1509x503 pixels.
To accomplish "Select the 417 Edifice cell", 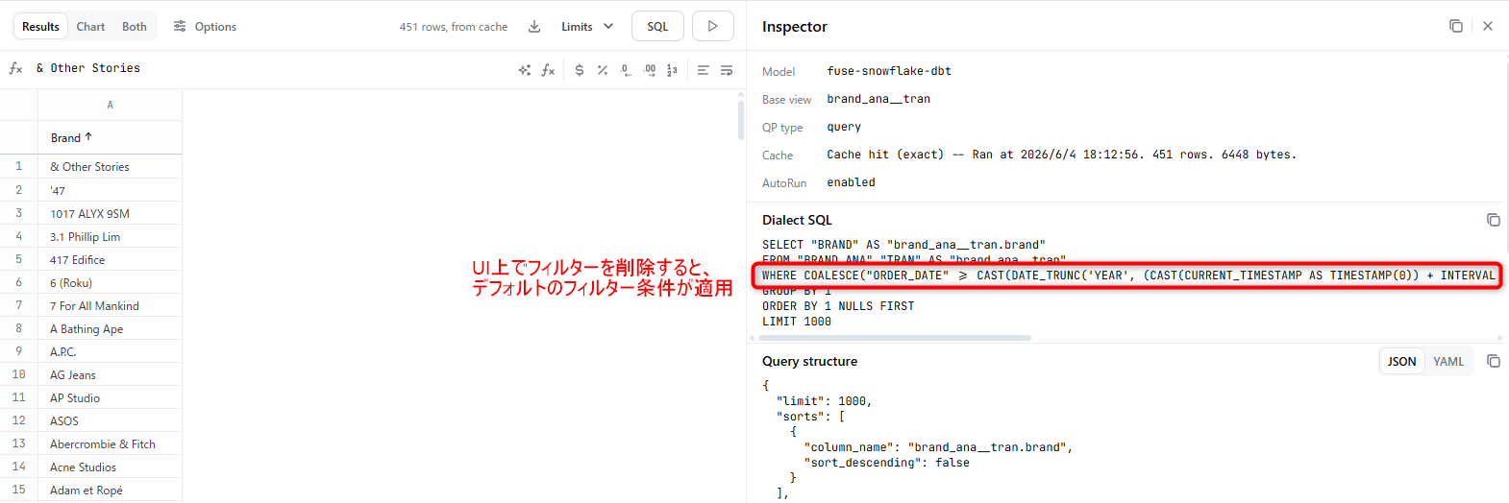I will (x=110, y=259).
